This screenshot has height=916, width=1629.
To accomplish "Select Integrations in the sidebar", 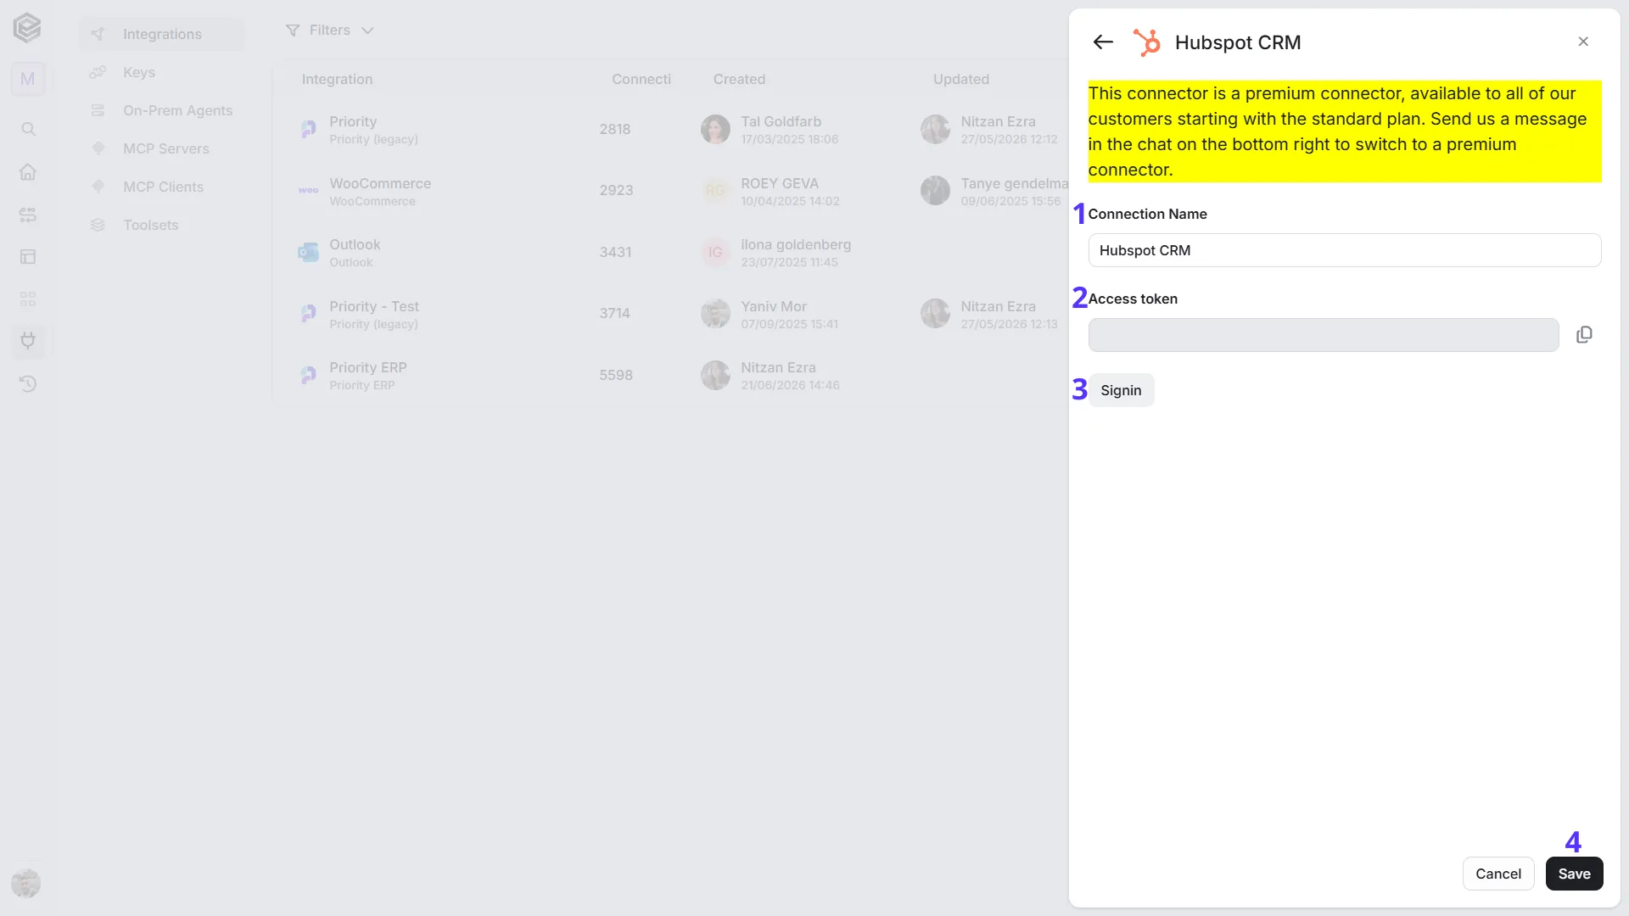I will click(161, 34).
